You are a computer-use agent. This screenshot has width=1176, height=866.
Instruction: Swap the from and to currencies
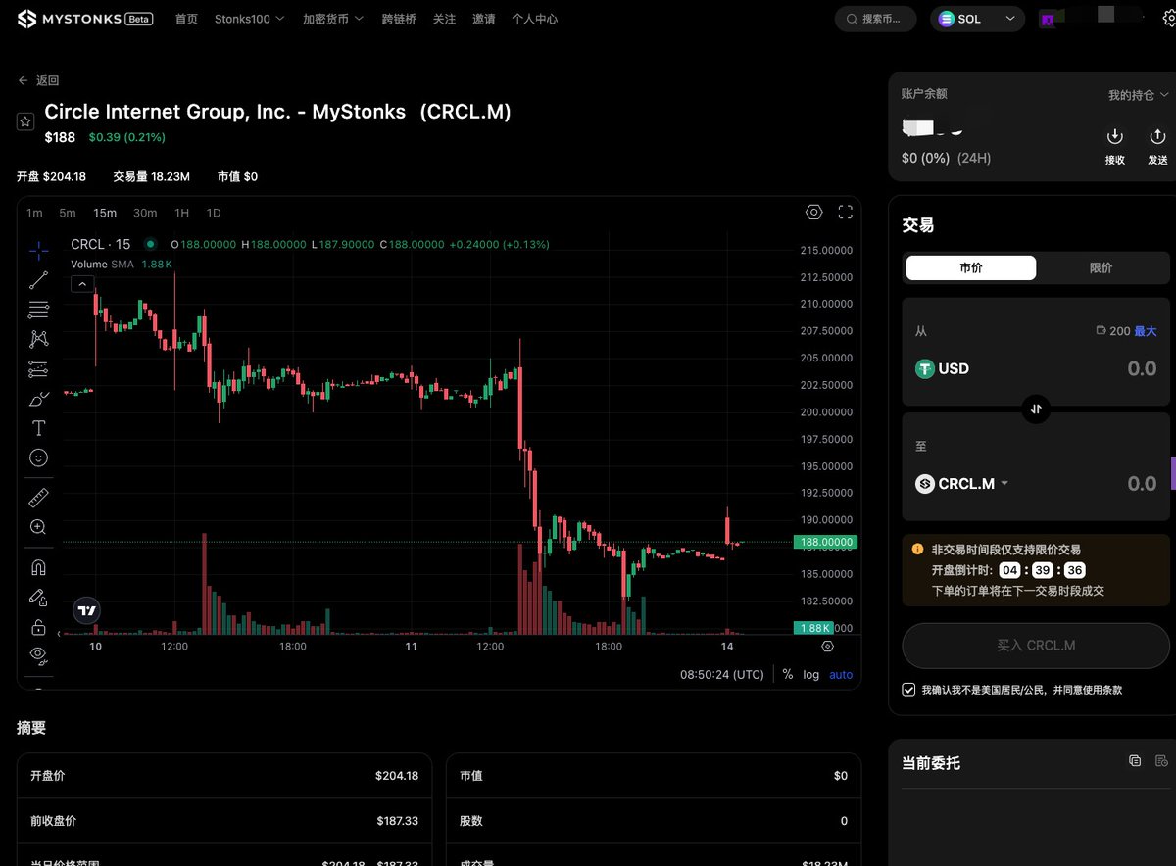[x=1036, y=409]
